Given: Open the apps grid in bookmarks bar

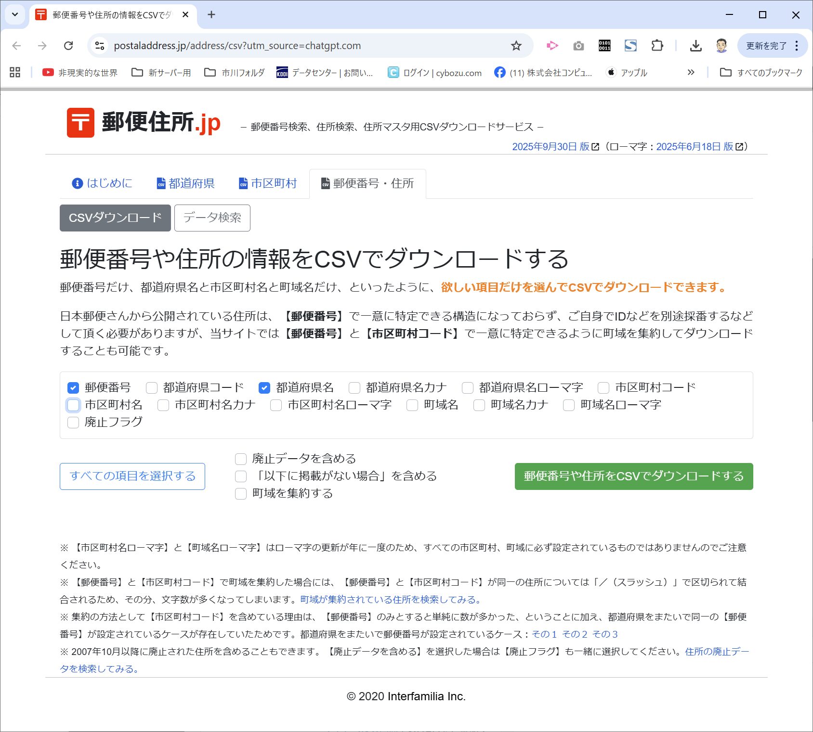Looking at the screenshot, I should [15, 72].
